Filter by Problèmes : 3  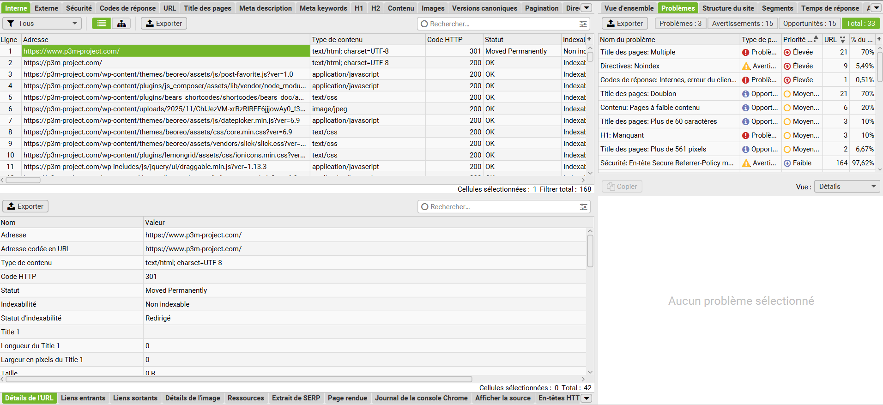coord(680,24)
